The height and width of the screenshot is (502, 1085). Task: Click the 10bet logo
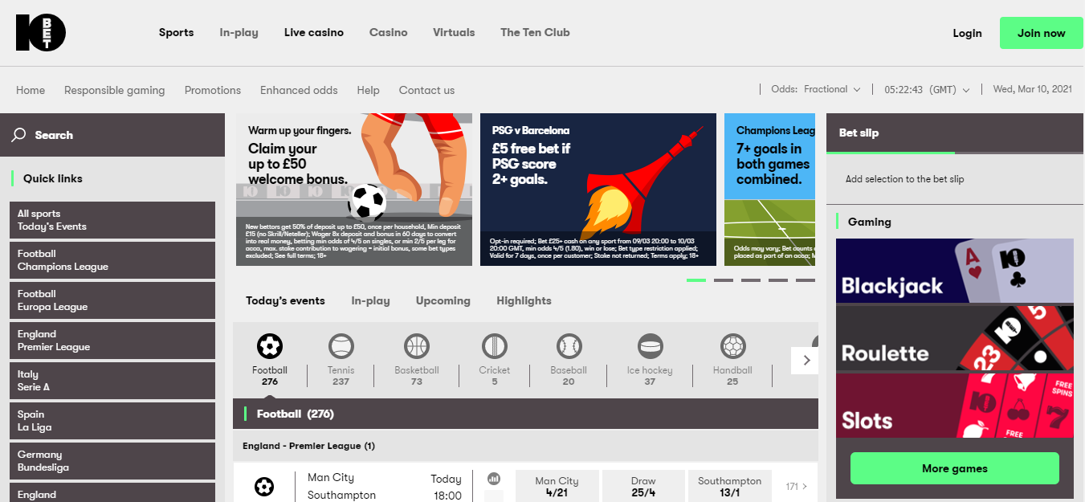tap(41, 33)
